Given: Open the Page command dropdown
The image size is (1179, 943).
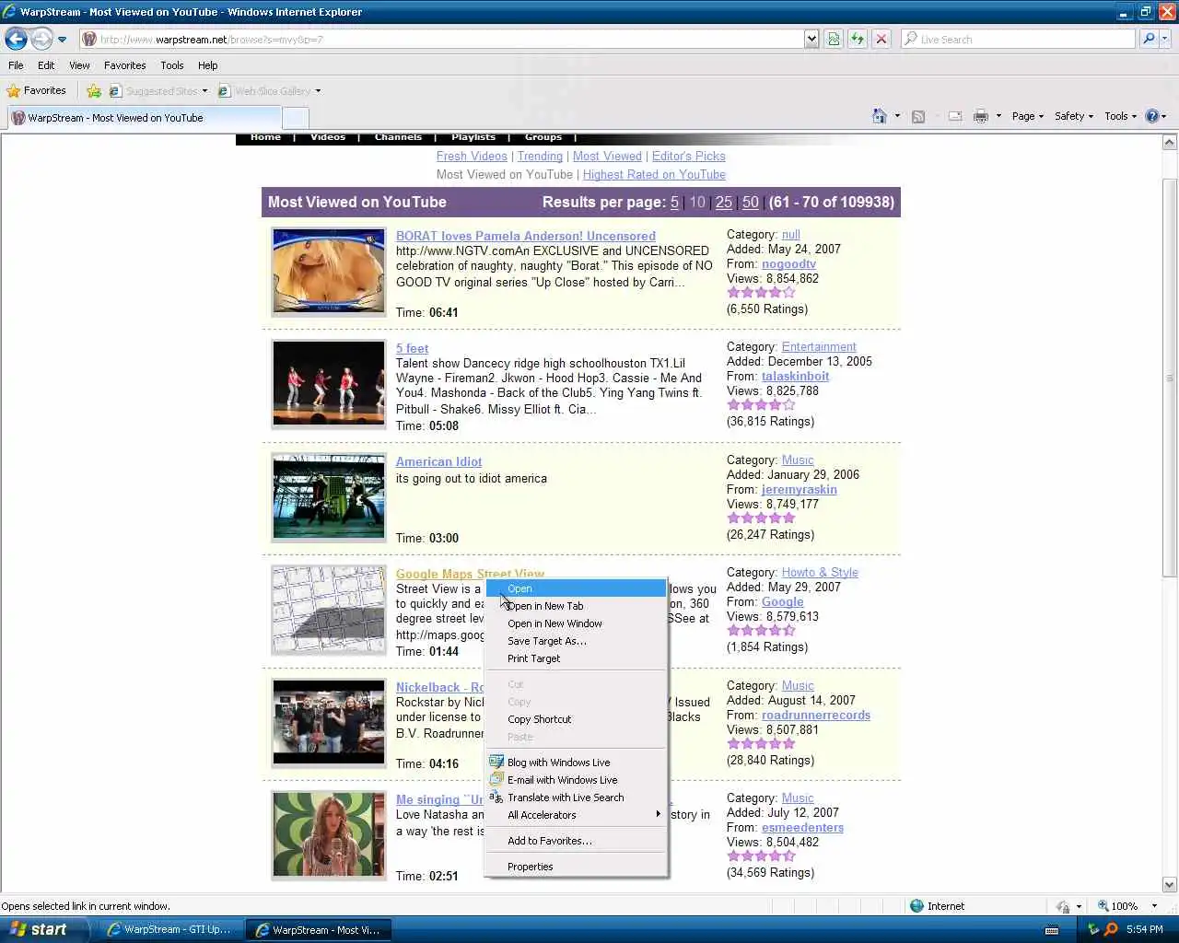Looking at the screenshot, I should coord(1027,116).
